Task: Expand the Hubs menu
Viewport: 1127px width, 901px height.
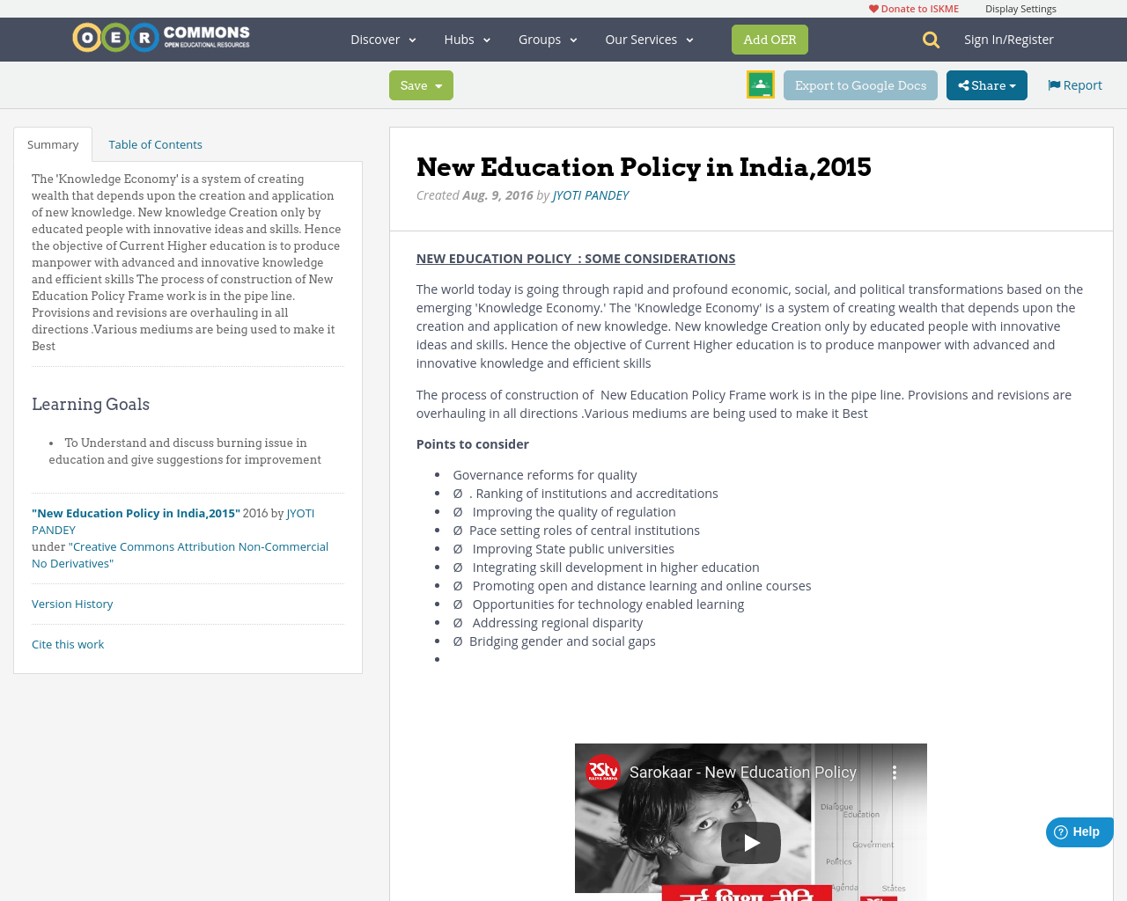Action: click(x=466, y=39)
